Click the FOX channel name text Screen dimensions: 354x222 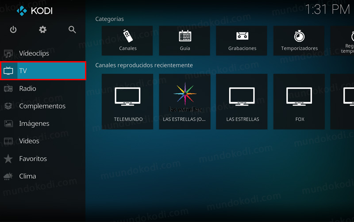click(300, 119)
